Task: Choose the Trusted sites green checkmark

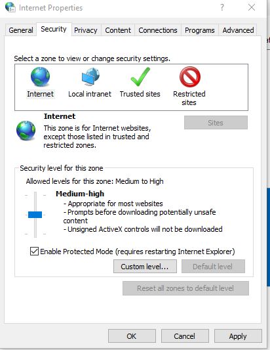Action: point(140,77)
